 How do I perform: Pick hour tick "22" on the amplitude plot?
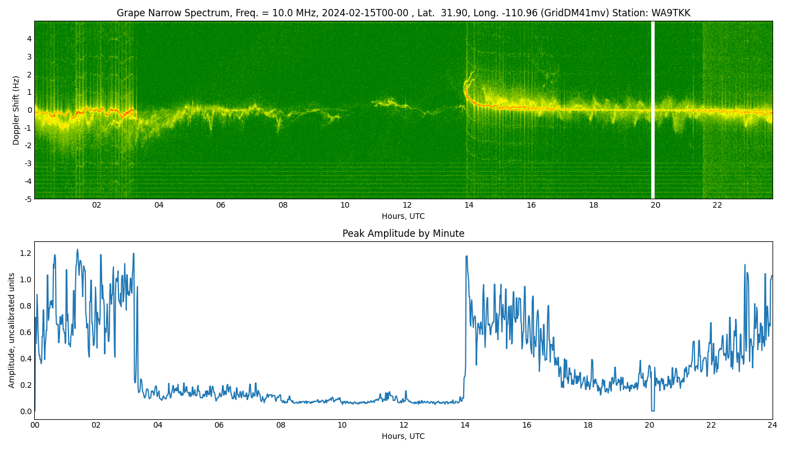click(x=711, y=425)
